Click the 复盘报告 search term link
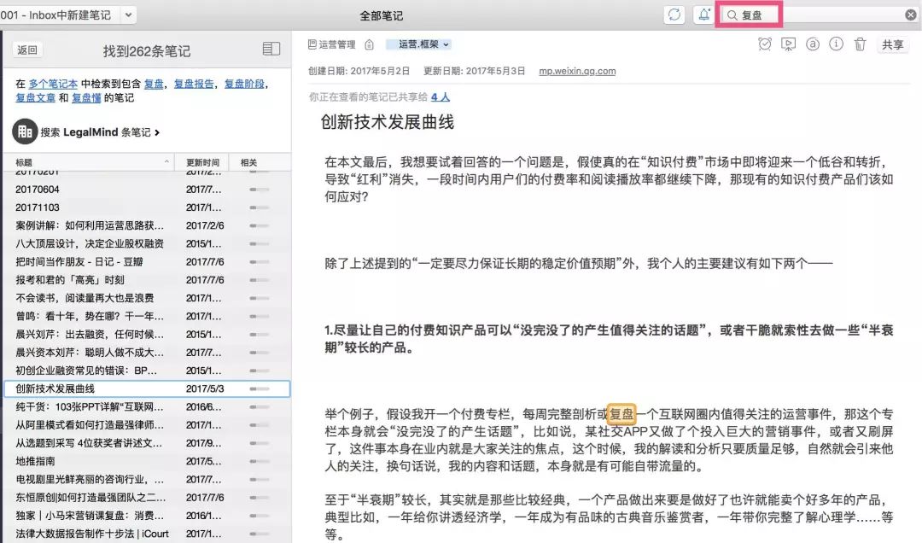 [x=194, y=84]
